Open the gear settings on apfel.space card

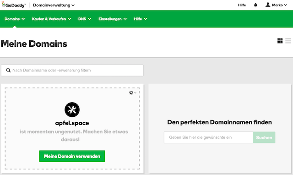pos(132,93)
